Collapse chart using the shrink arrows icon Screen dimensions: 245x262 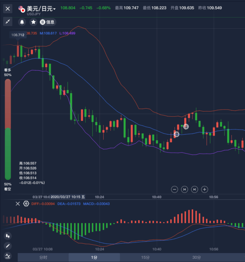click(x=8, y=22)
